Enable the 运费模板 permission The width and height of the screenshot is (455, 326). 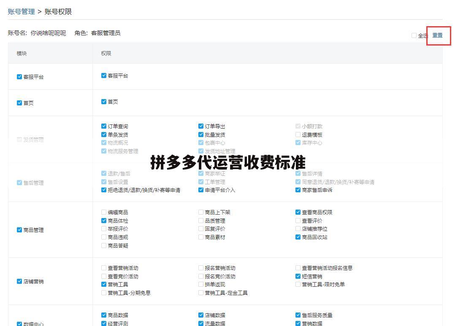point(298,135)
